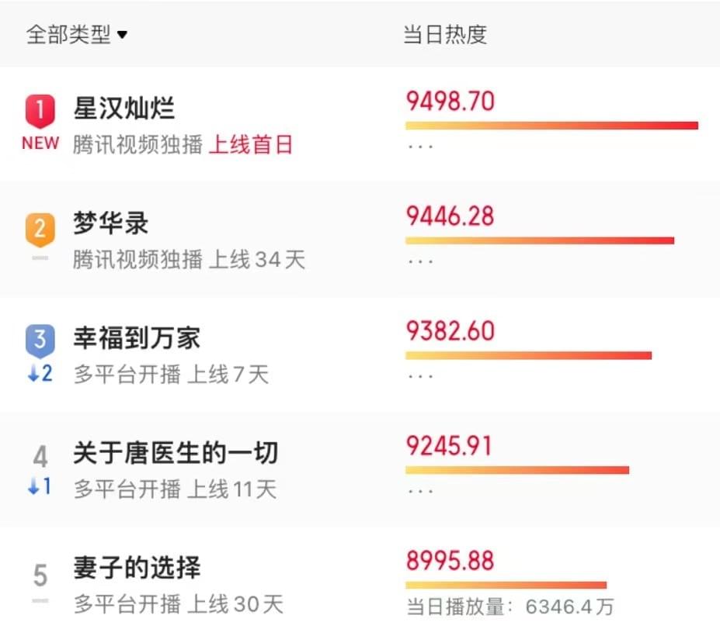Viewport: 720px width, 629px height.
Task: Open the 全部类型 dropdown filter
Action: (x=77, y=35)
